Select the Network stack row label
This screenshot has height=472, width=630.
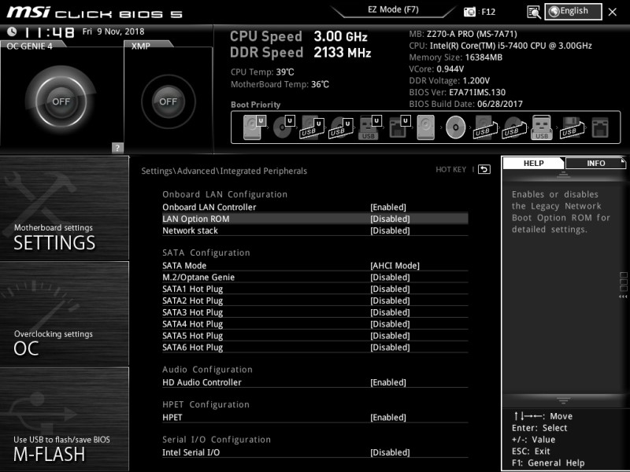tap(190, 230)
